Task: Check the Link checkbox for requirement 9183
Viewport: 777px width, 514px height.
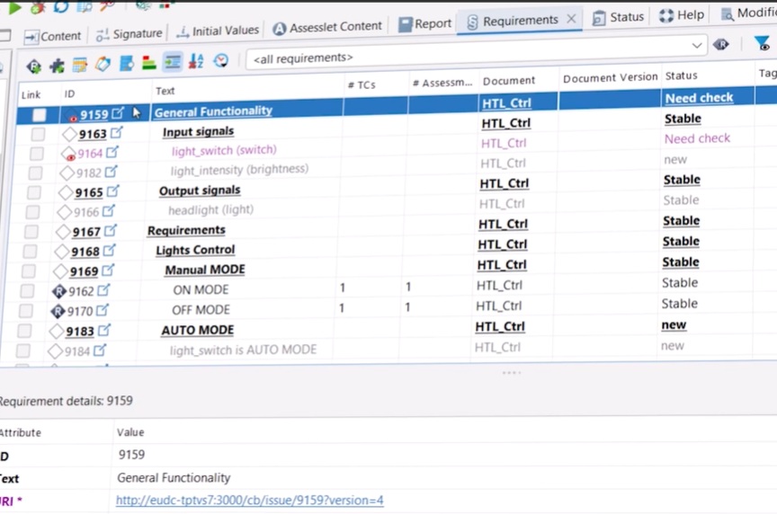Action: [24, 331]
